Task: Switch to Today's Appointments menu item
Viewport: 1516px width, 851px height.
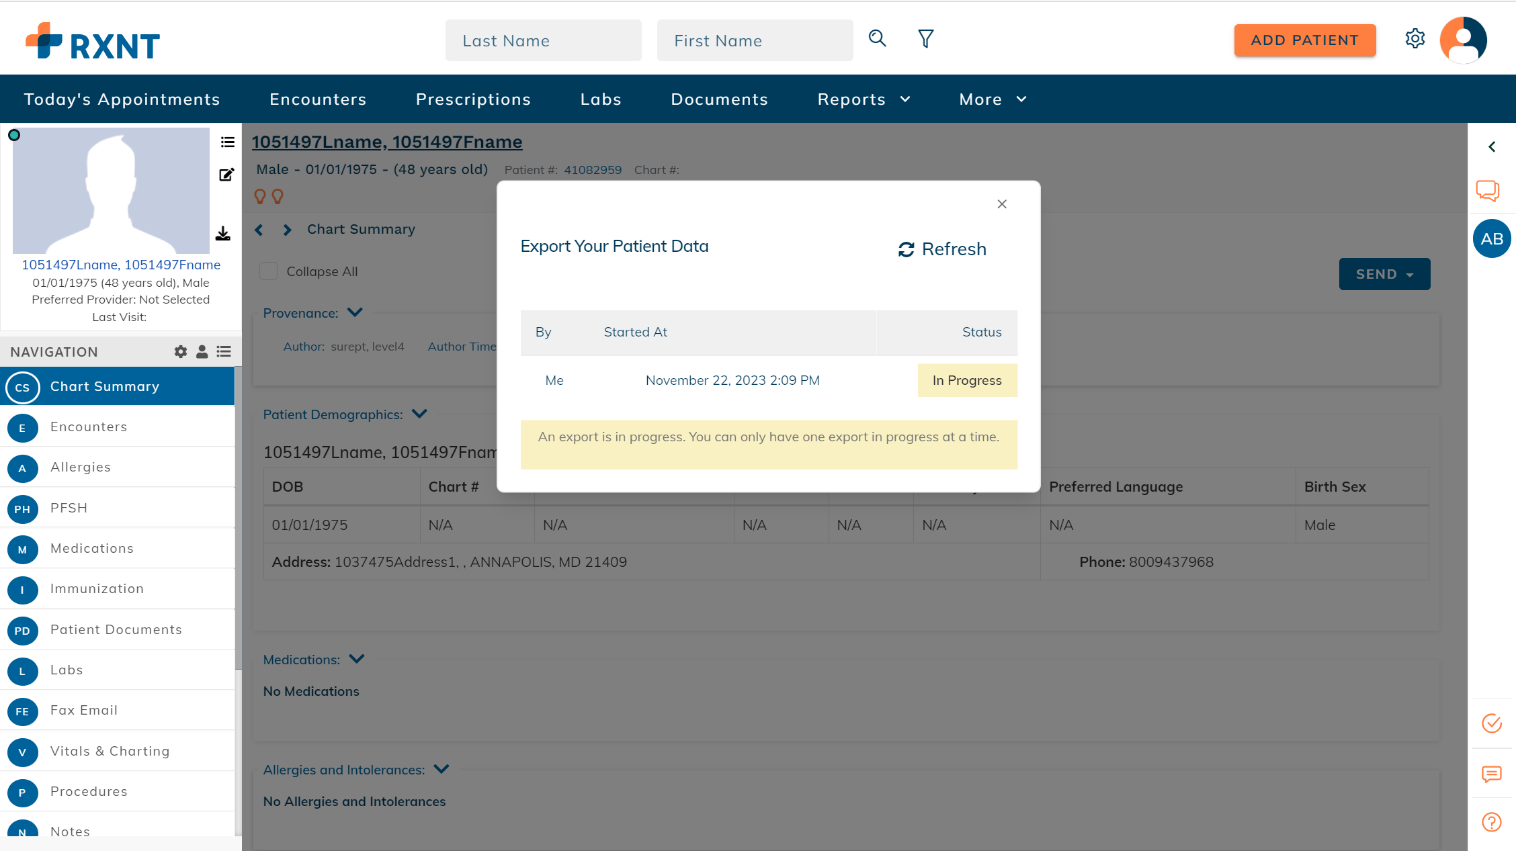Action: [x=122, y=99]
